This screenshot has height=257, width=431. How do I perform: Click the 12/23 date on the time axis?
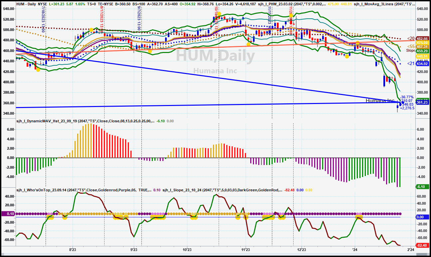(302, 249)
